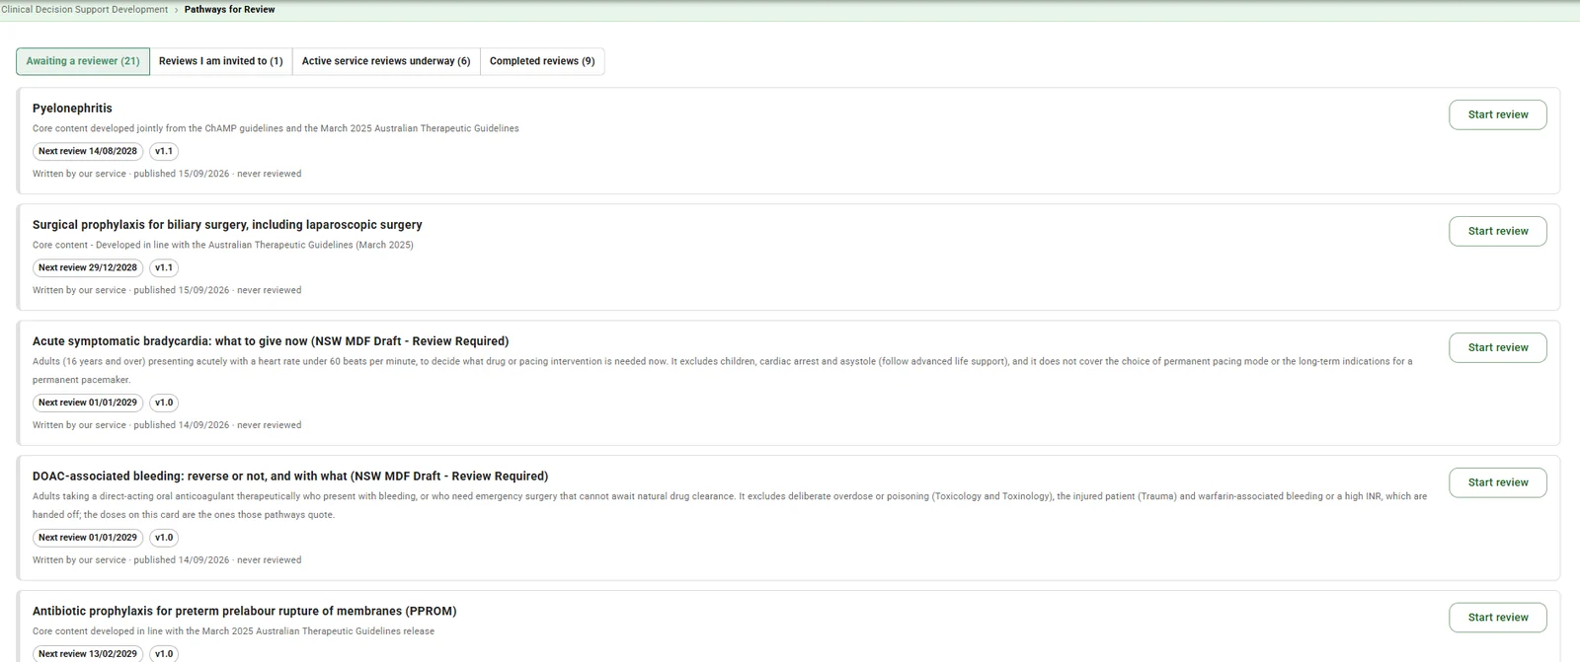Start review for DOAC-associated bleeding
Viewport: 1580px width, 662px height.
(x=1498, y=482)
